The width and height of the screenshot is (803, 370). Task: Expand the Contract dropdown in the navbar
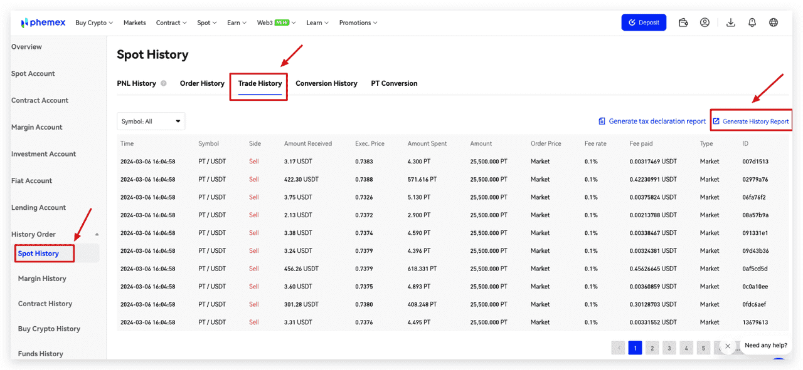pos(171,23)
